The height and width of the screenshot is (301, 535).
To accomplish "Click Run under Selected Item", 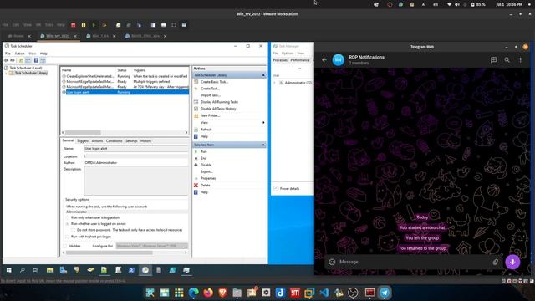I will 204,151.
